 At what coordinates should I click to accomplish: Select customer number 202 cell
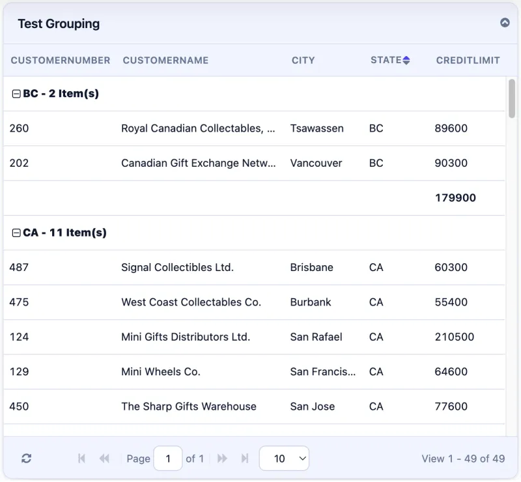[19, 163]
